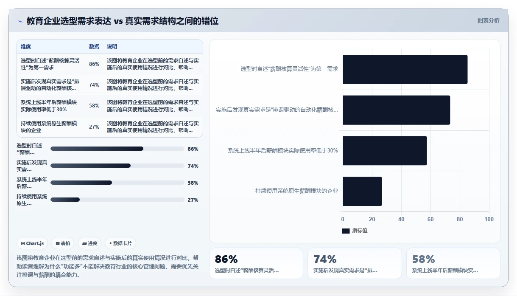Click progress label 持续使用系统原生...

pos(32,200)
